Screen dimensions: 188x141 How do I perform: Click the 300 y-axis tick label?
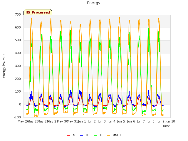[18, 66]
